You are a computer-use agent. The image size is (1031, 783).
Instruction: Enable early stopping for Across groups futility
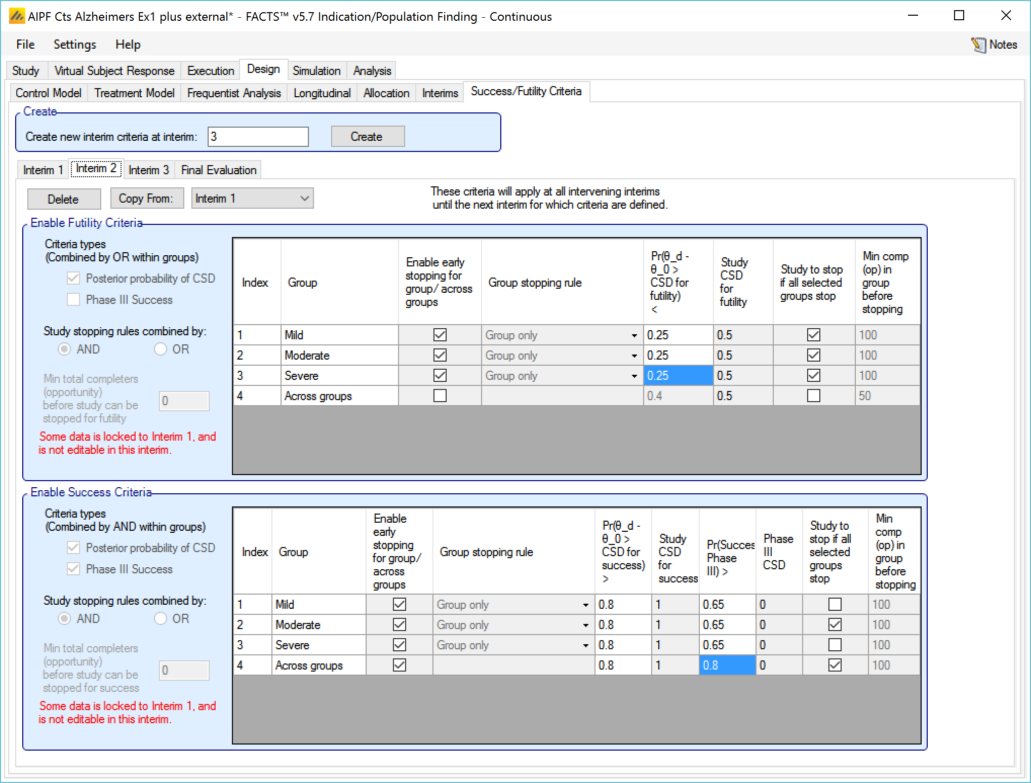pyautogui.click(x=440, y=396)
